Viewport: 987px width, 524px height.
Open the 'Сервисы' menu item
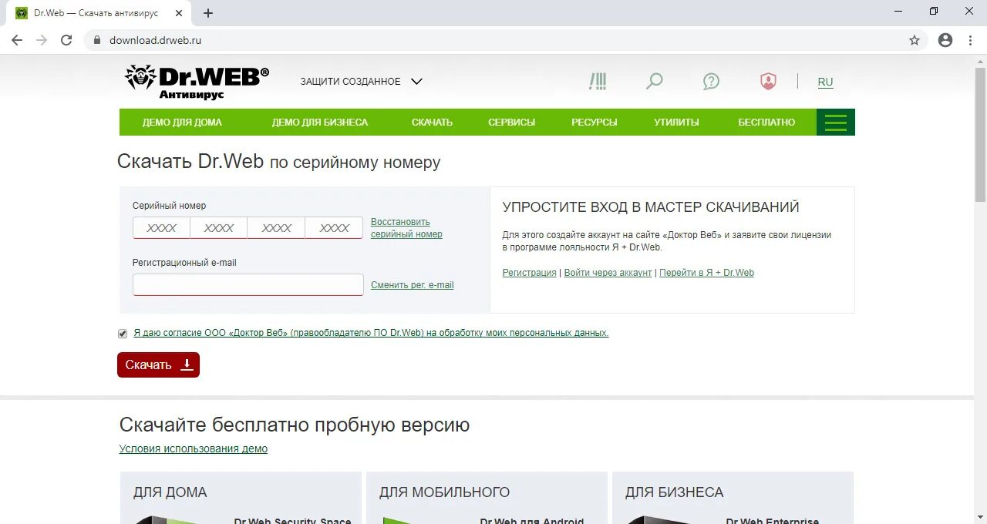[511, 123]
